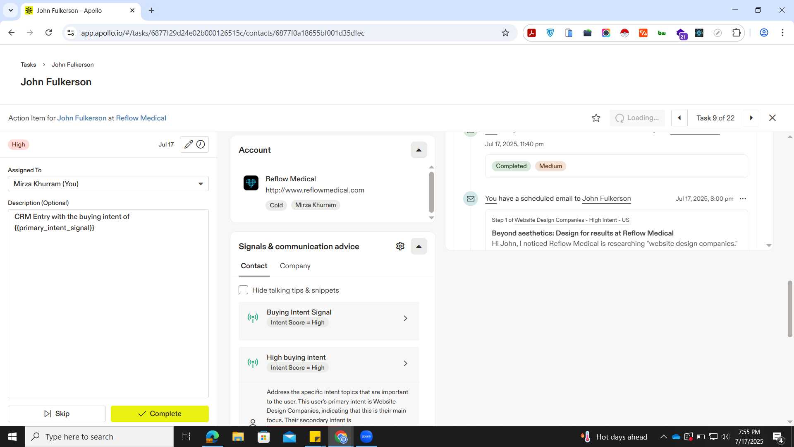The width and height of the screenshot is (794, 447).
Task: Switch to the Contact tab
Action: tap(254, 266)
